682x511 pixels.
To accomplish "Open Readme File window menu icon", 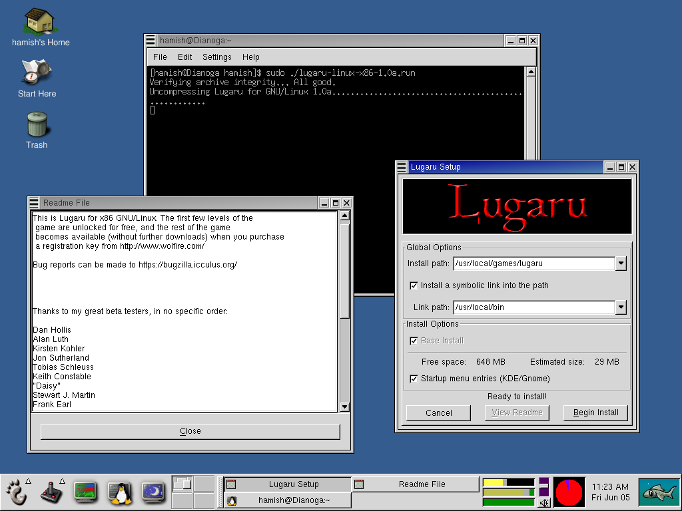I will click(34, 202).
